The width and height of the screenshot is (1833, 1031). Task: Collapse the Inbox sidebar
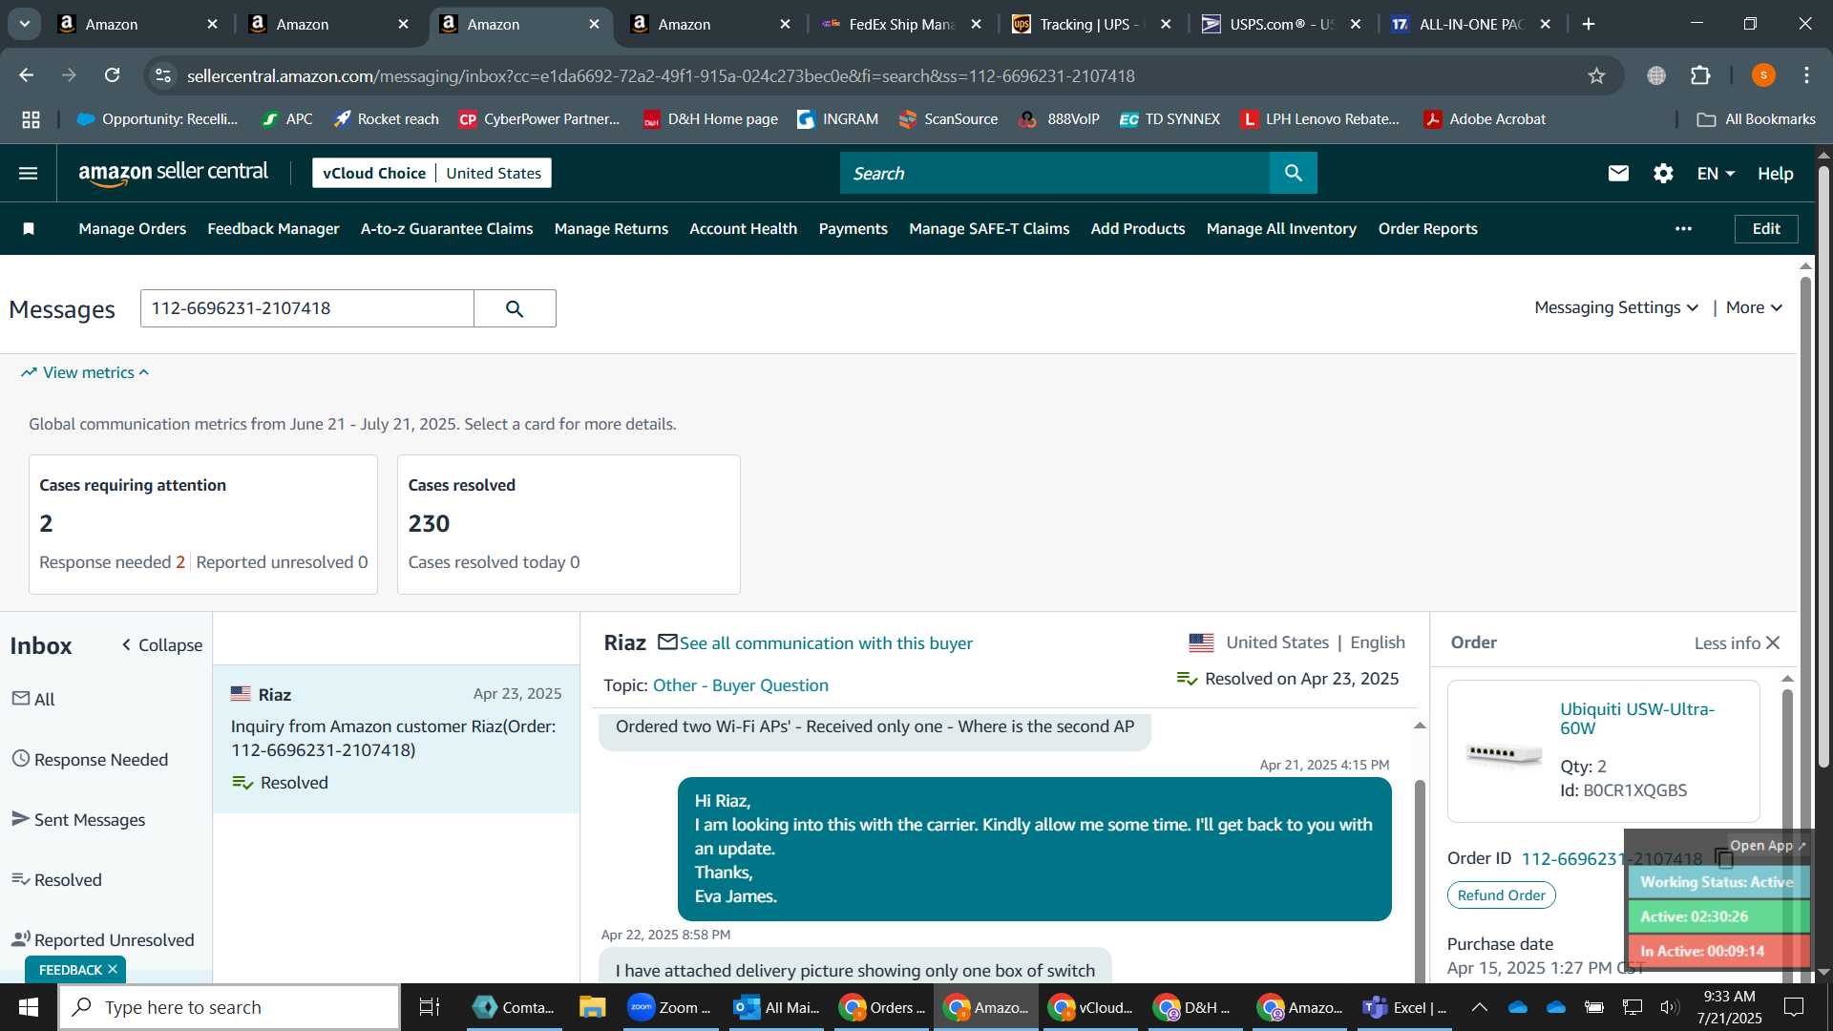click(161, 645)
